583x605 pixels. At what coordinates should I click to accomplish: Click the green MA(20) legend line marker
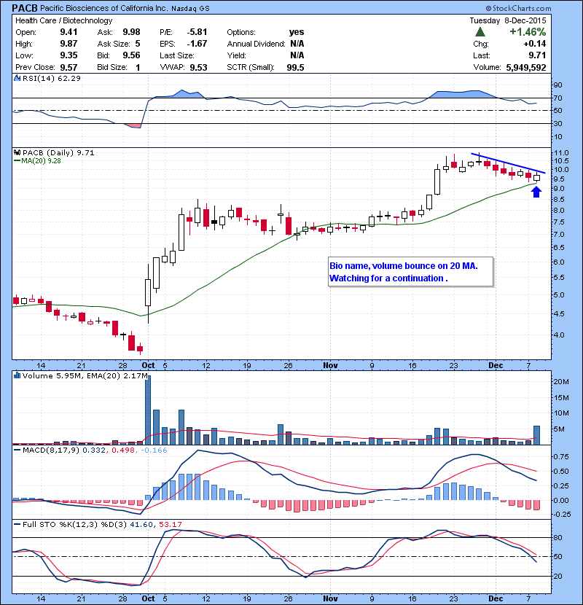pyautogui.click(x=17, y=161)
